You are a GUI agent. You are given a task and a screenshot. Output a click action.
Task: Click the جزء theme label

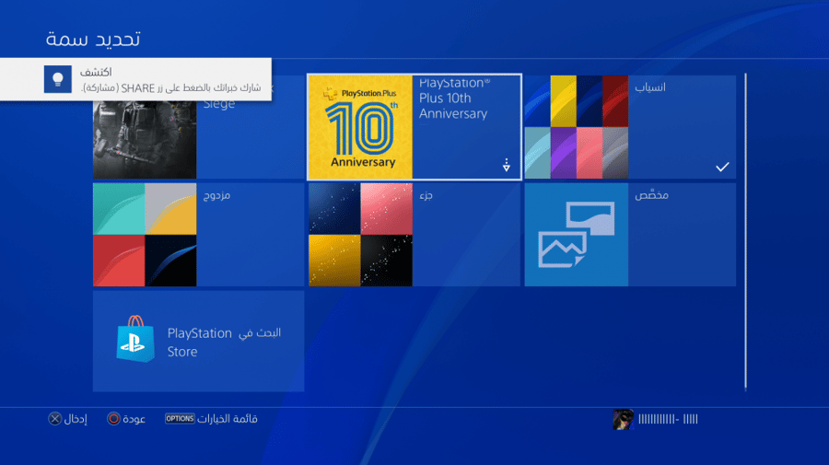426,195
